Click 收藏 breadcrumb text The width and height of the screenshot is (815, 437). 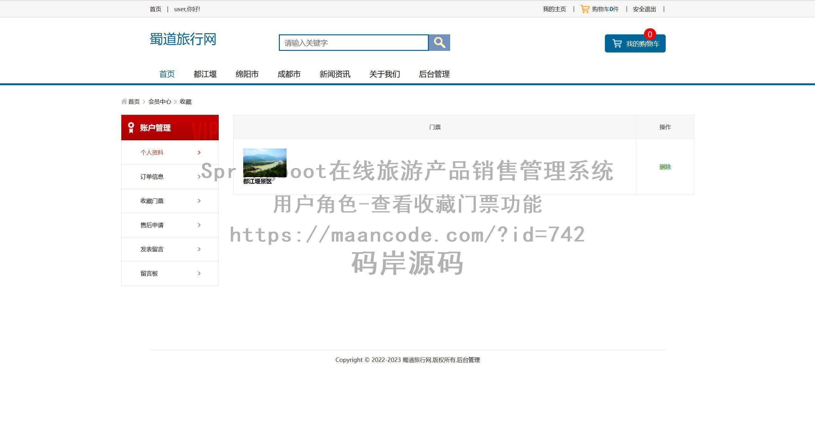(186, 102)
